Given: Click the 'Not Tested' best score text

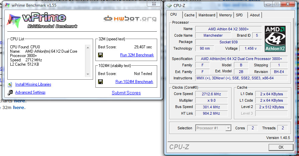Looking at the screenshot, I should coord(143,74).
